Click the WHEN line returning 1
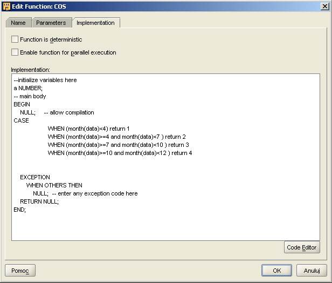This screenshot has height=283, width=332. tap(88, 129)
